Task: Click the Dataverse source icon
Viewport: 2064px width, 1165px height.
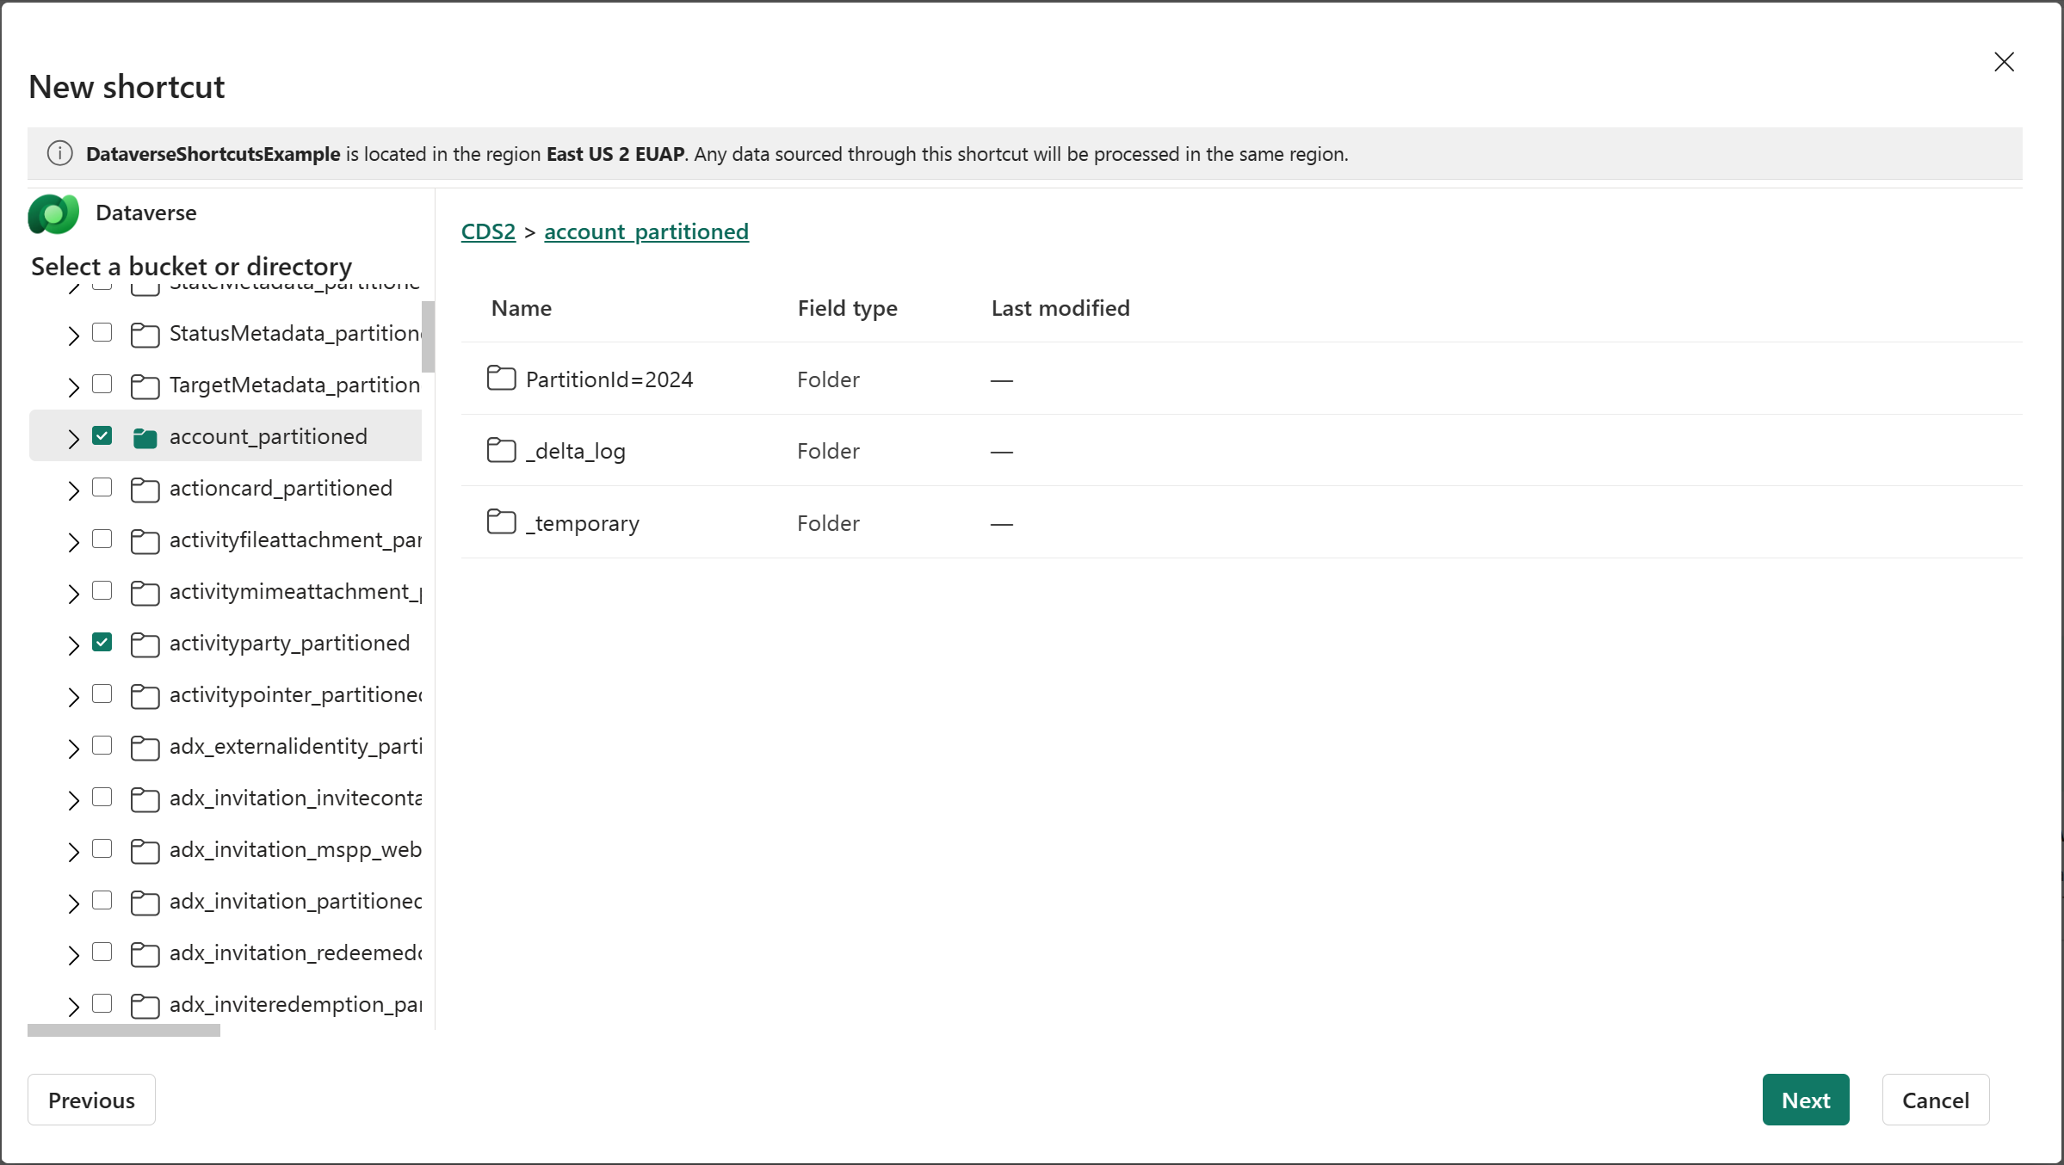Action: click(53, 213)
